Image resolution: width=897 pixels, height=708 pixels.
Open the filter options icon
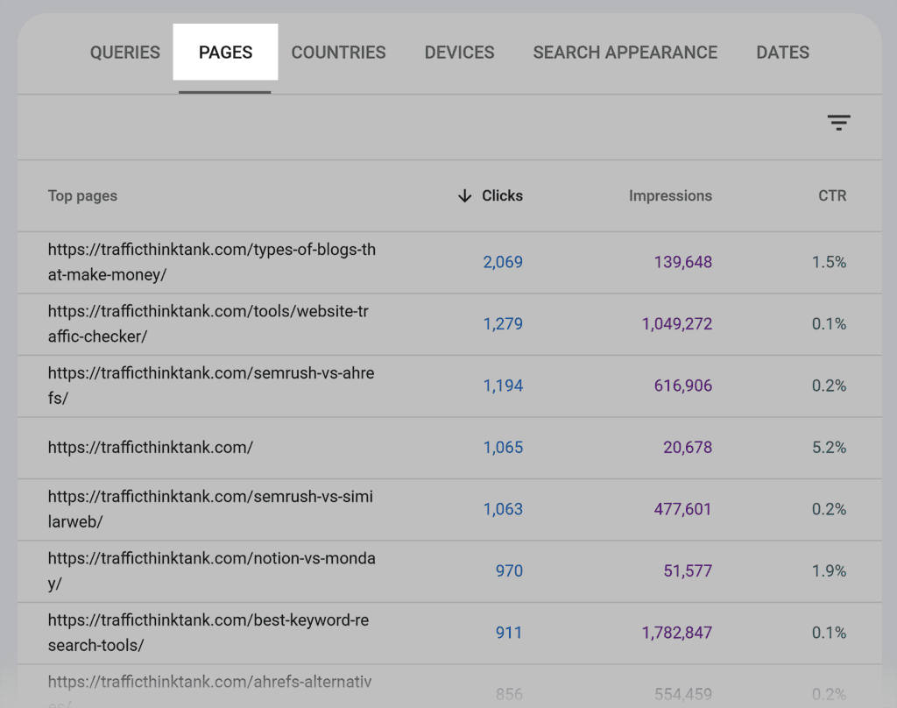[839, 123]
